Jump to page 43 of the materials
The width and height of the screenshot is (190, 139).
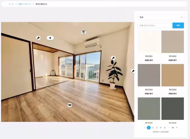click(x=173, y=128)
